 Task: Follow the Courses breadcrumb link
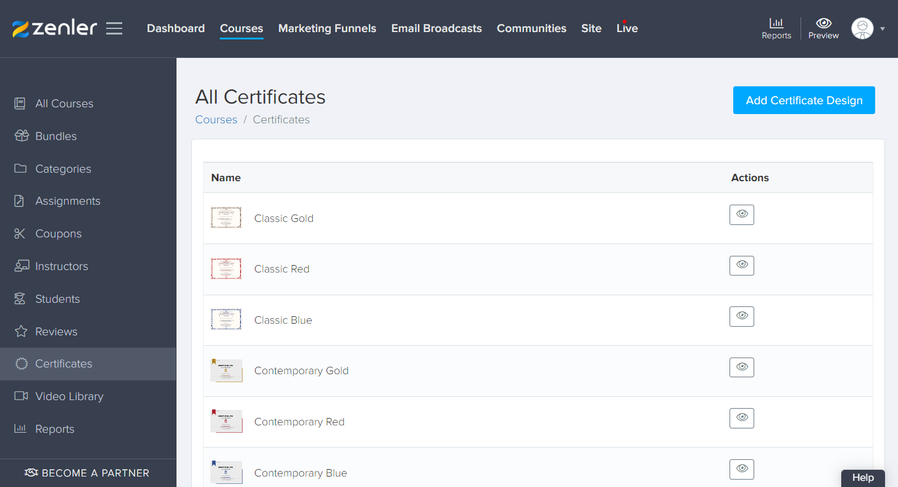pyautogui.click(x=216, y=120)
